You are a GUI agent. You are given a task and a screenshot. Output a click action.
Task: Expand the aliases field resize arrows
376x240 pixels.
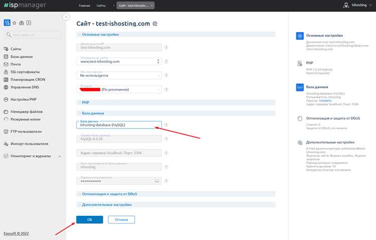coord(158,61)
